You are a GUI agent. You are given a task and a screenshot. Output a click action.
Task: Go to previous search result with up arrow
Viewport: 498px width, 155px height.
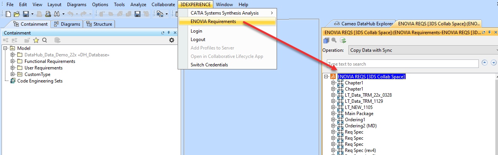click(485, 63)
